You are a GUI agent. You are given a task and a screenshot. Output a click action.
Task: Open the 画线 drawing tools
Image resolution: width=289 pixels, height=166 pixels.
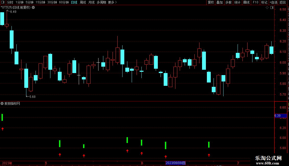[x=246, y=2]
